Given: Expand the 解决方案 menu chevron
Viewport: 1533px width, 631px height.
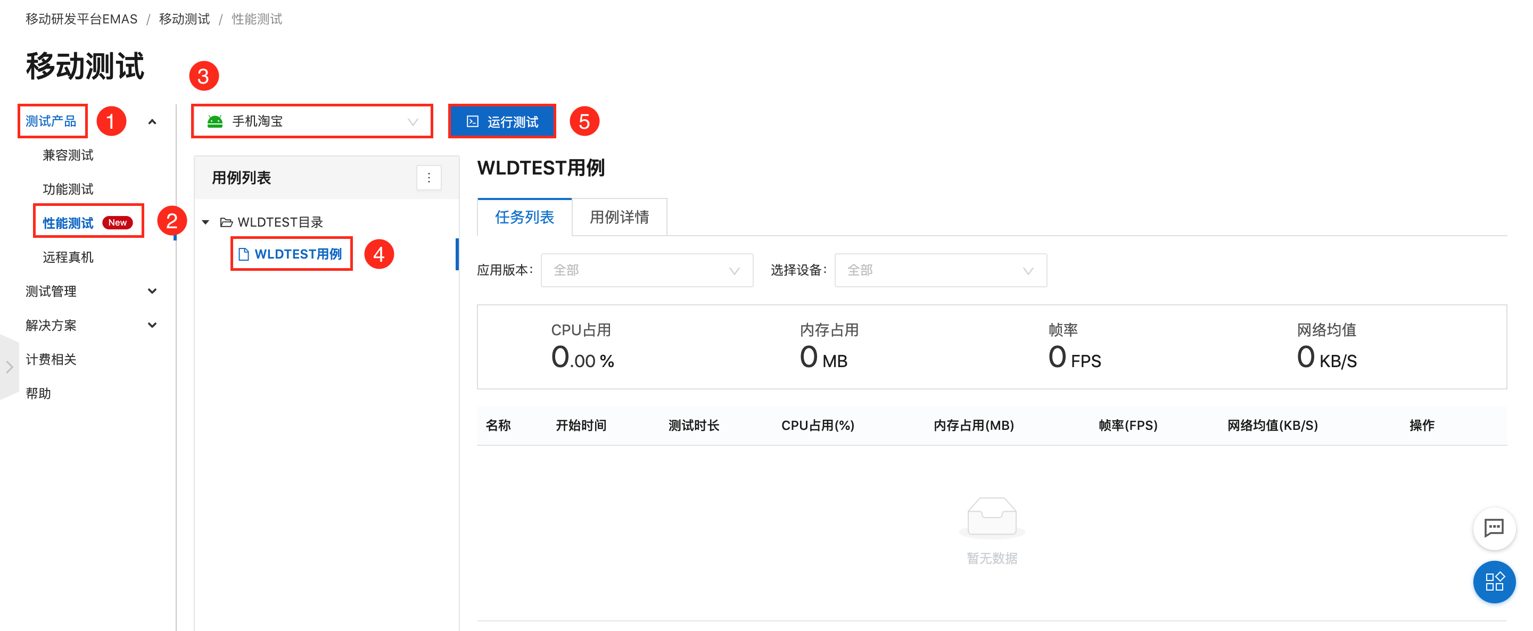Looking at the screenshot, I should click(x=152, y=325).
